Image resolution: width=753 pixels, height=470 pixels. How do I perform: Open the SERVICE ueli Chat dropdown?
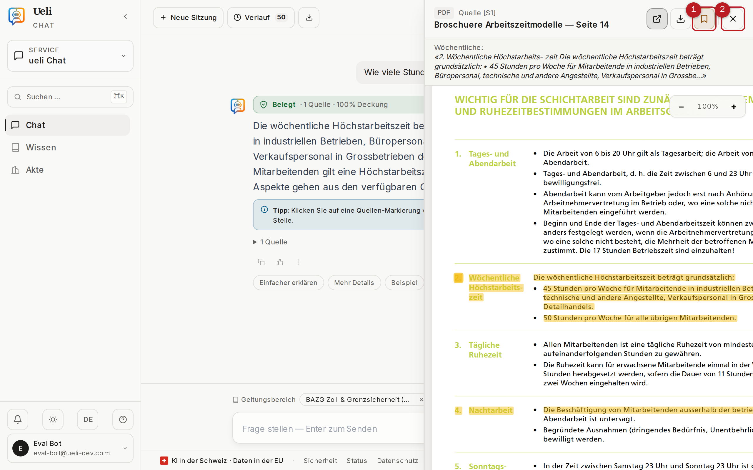pos(70,56)
